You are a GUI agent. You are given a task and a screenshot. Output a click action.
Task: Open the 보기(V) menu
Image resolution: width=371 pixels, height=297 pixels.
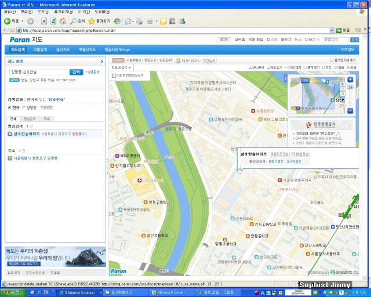tap(43, 12)
